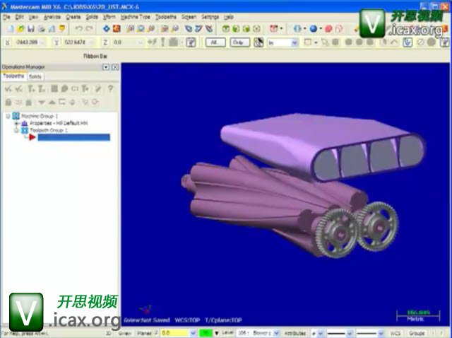
Task: Open the In selection mode dropdown
Action: [x=295, y=42]
